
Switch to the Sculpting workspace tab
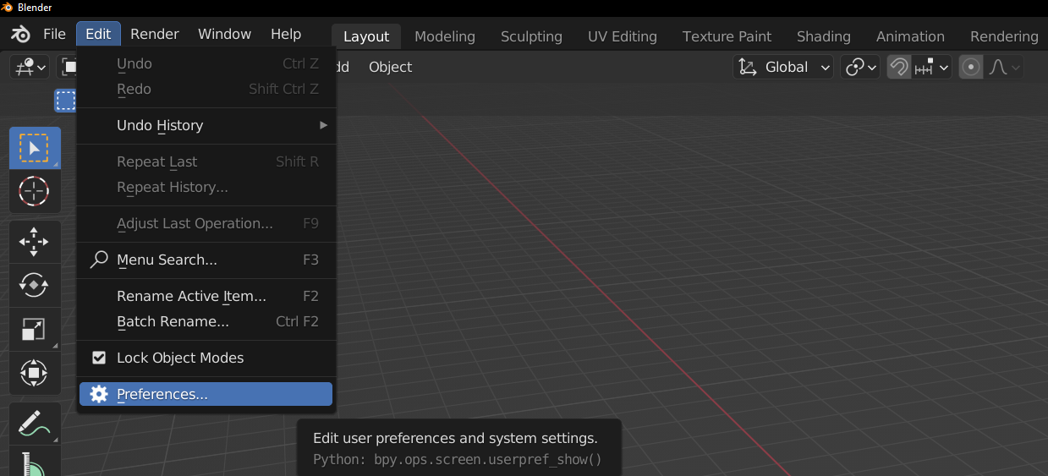click(531, 36)
